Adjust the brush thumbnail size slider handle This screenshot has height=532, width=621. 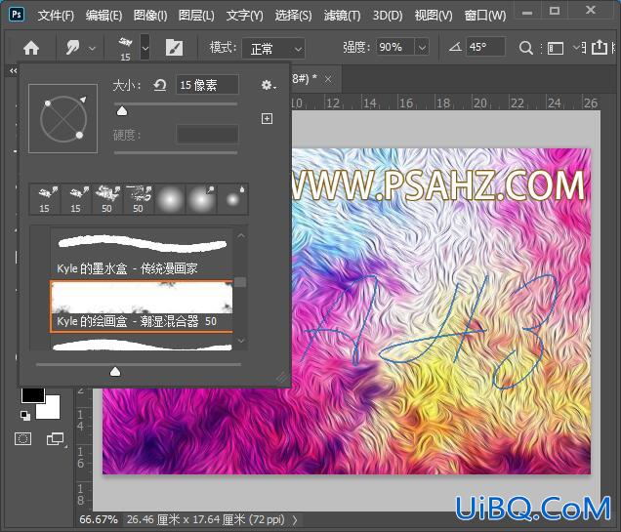pos(115,371)
